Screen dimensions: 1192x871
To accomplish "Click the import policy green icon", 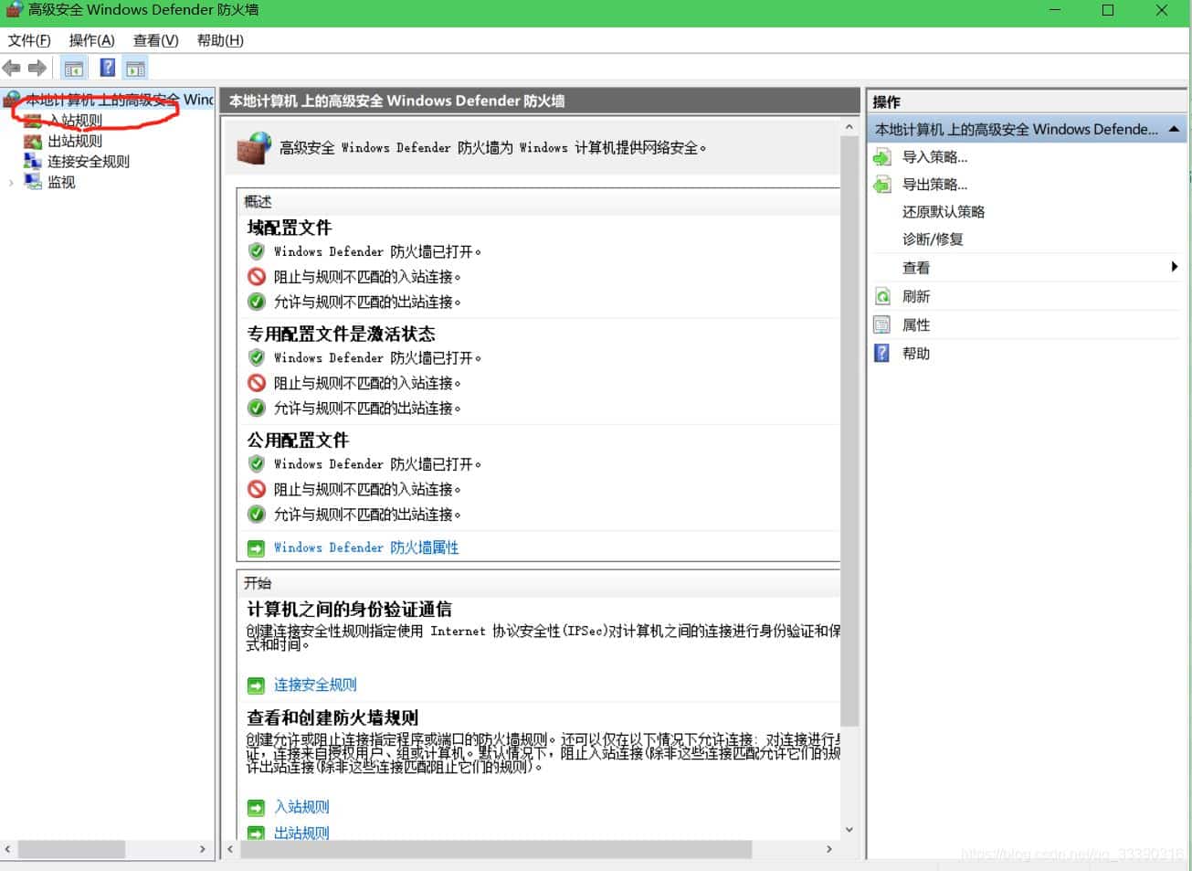I will click(x=881, y=157).
